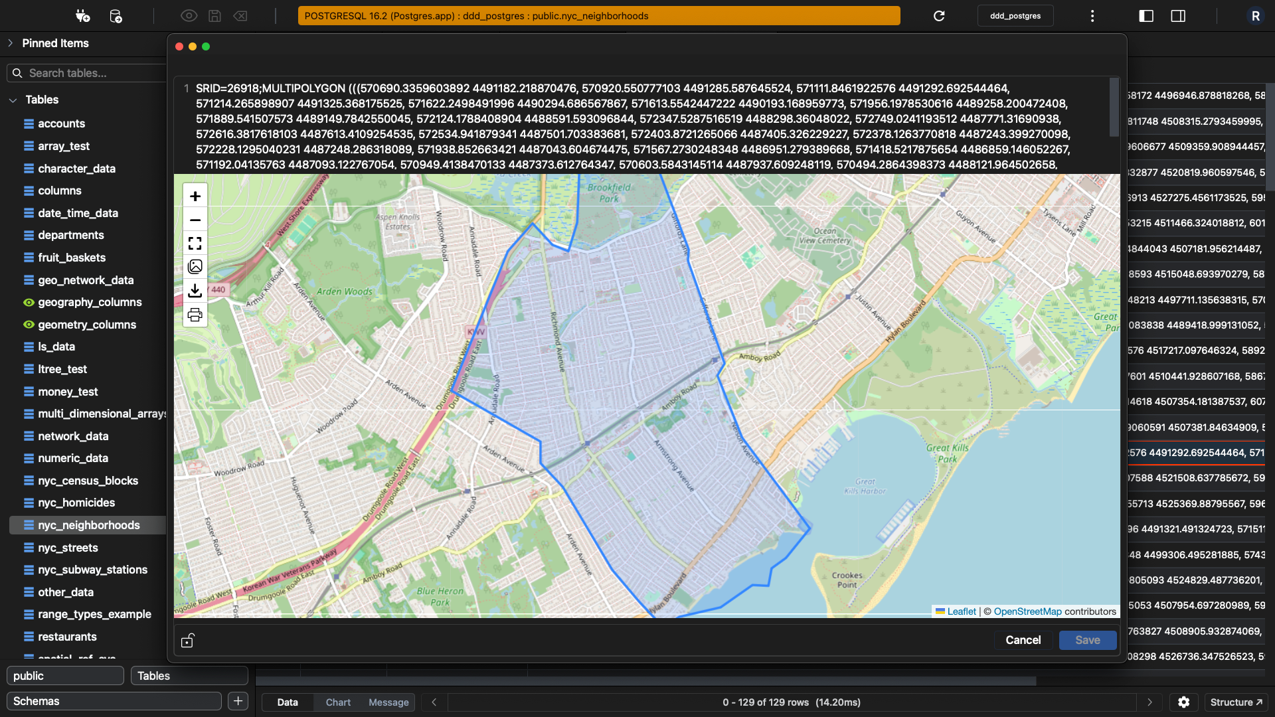Image resolution: width=1275 pixels, height=717 pixels.
Task: Select the fruit_baskets table
Action: [72, 258]
